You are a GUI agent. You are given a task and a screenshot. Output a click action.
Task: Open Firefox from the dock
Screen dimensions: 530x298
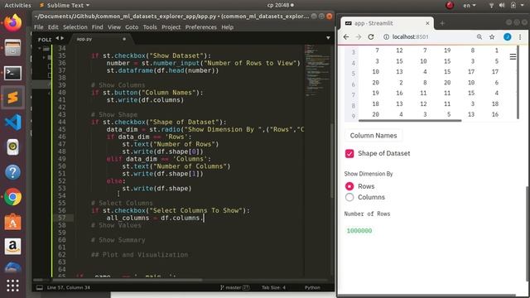click(13, 23)
